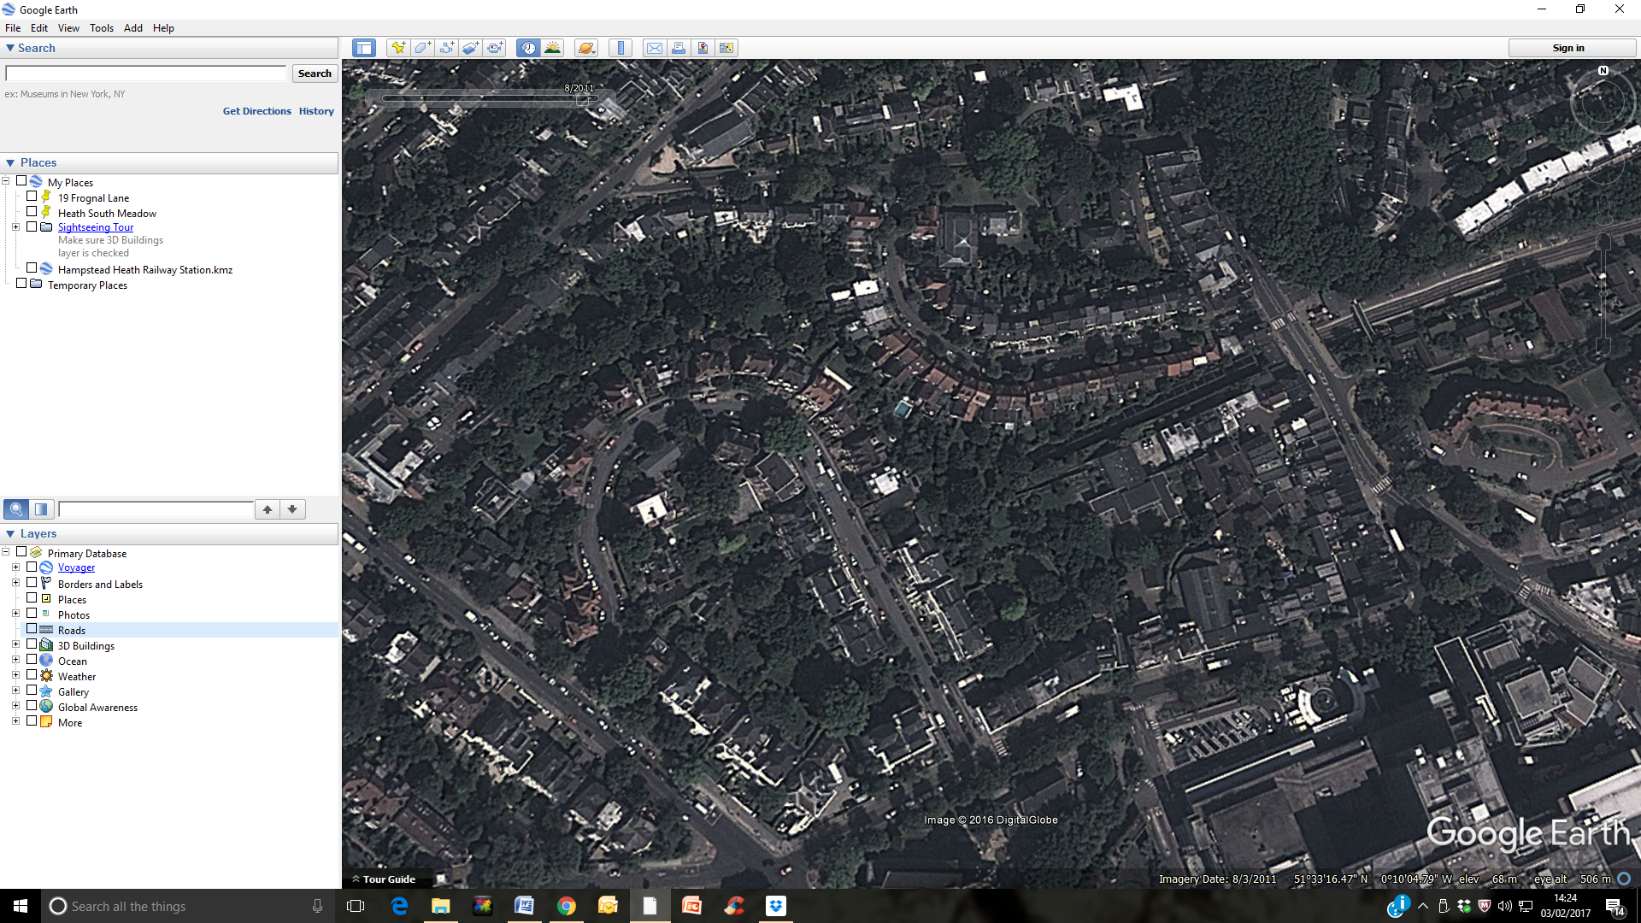Viewport: 1641px width, 923px height.
Task: Click the places filter input field
Action: pos(156,509)
